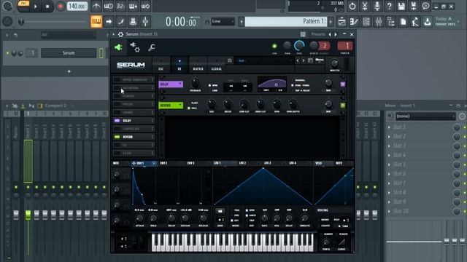Toggle the LFO BPM checkbox
The height and width of the screenshot is (262, 467).
(247, 210)
